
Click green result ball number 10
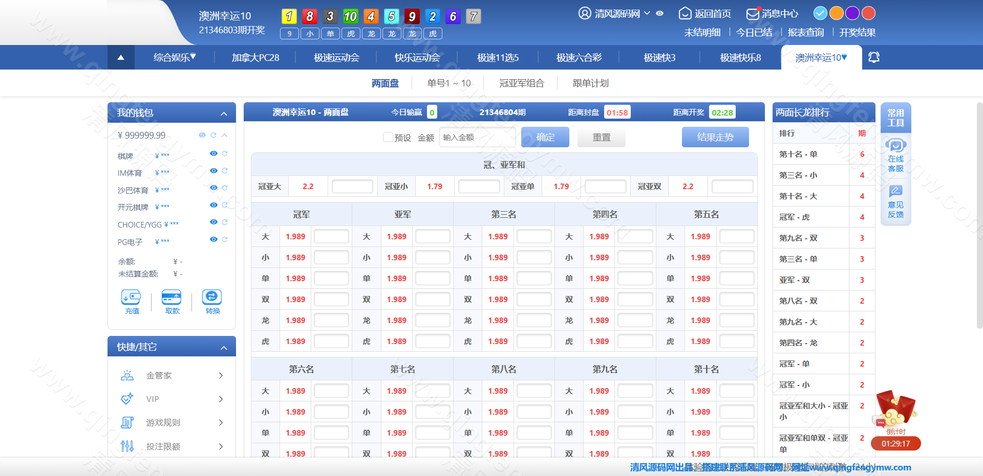[351, 16]
